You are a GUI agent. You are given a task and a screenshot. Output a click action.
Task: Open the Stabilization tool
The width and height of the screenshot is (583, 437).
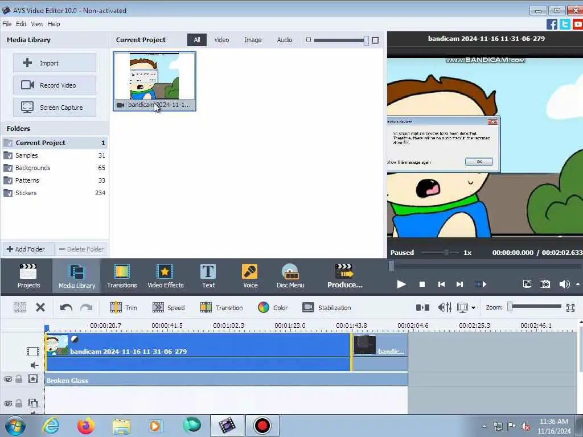[326, 308]
